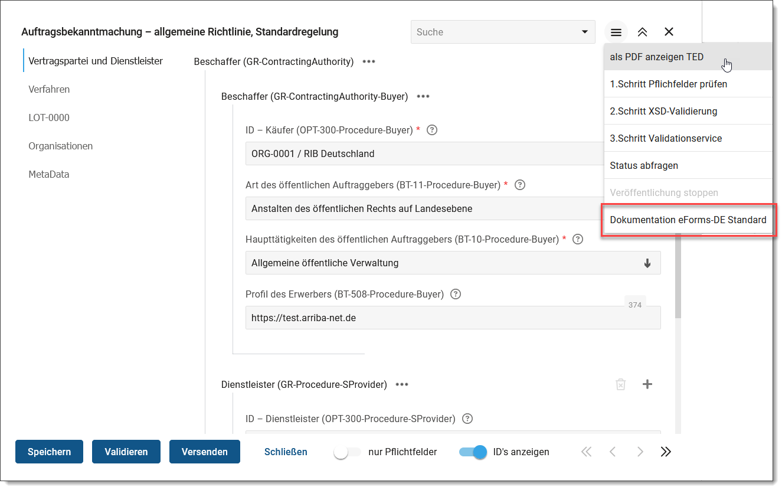Click the delete trash icon for Dienstleister
Viewport: 782px width, 490px height.
point(620,384)
